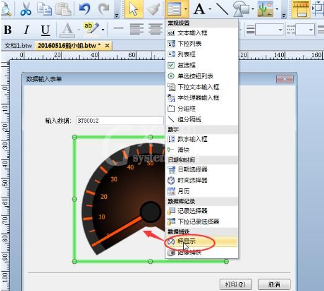Click the dash style icon
The width and height of the screenshot is (324, 291).
click(290, 30)
